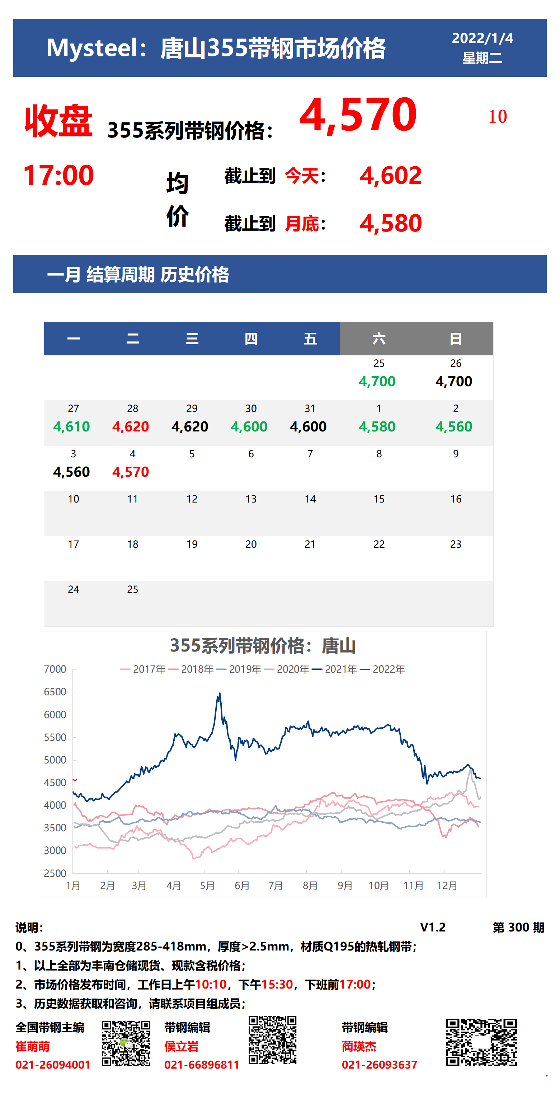The height and width of the screenshot is (1107, 560).
Task: Click the black 4,700 under day 26
Action: [x=454, y=381]
